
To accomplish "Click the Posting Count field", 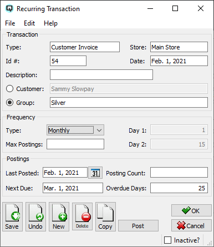I will click(x=179, y=173).
